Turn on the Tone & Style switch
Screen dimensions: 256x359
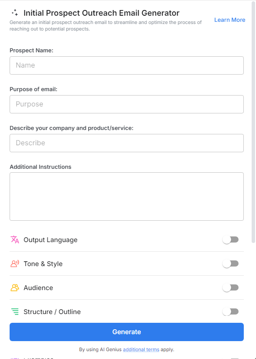(230, 263)
